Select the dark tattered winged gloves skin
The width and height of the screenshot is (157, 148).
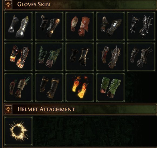tap(141, 57)
